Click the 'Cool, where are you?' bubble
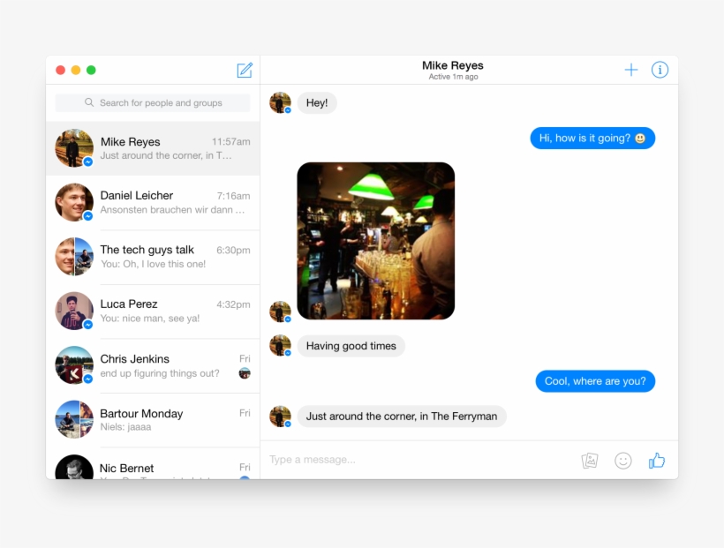This screenshot has width=724, height=548. click(595, 381)
